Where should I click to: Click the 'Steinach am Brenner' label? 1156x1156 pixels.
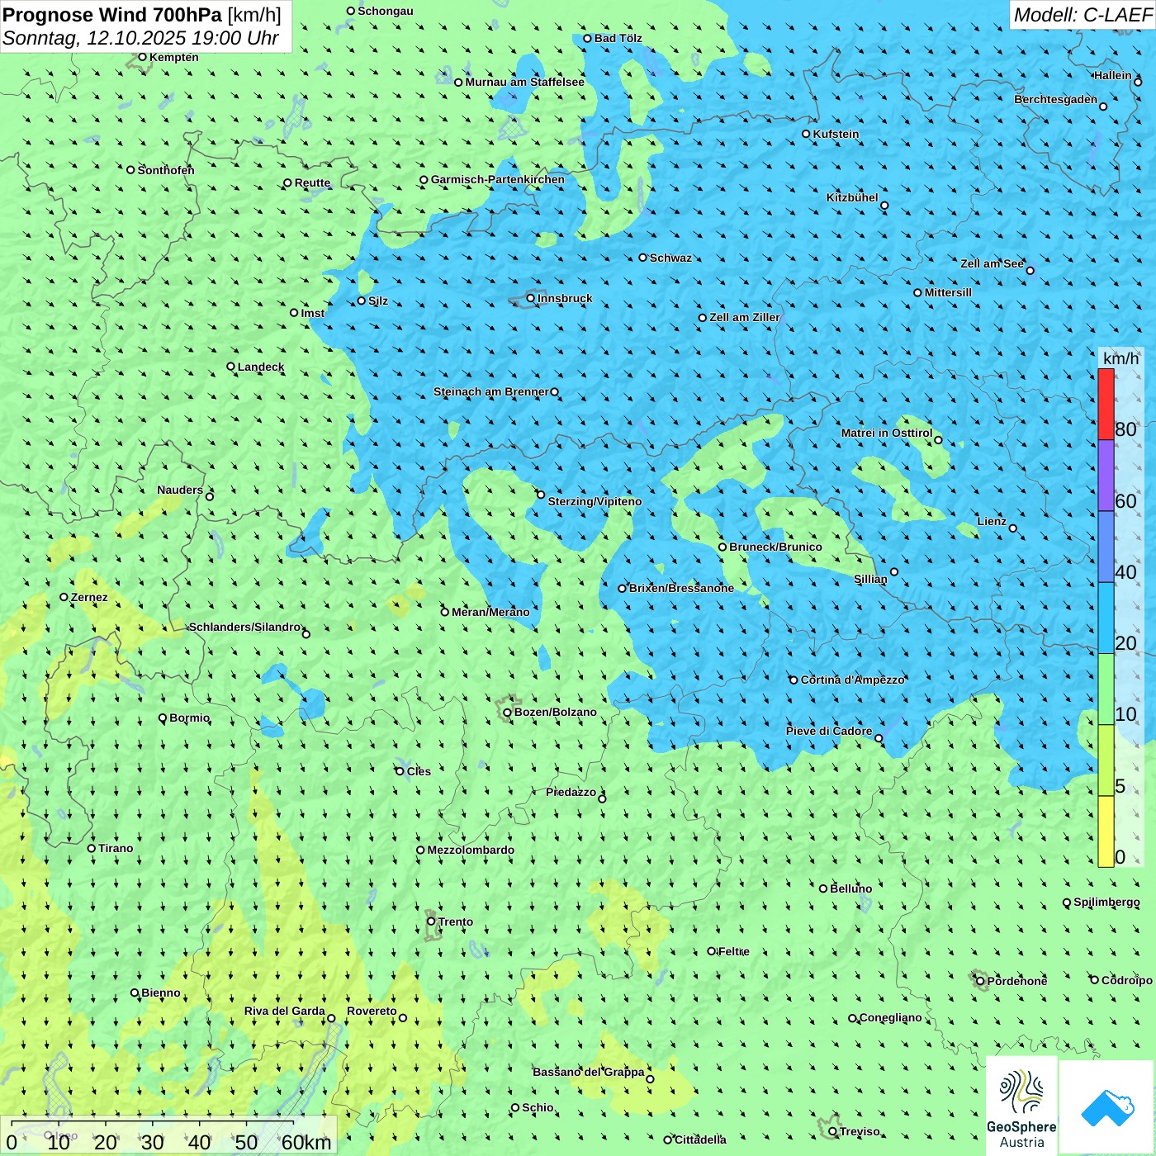pos(491,391)
